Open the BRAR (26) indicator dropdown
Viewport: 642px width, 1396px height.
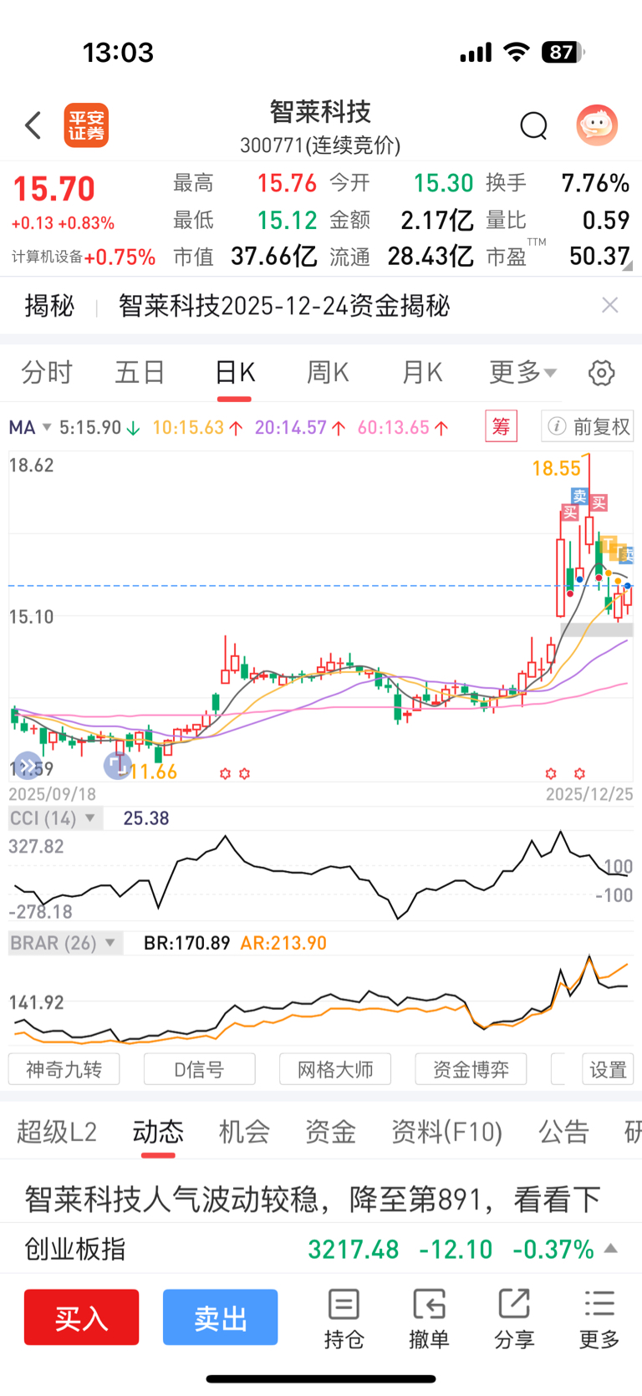65,943
